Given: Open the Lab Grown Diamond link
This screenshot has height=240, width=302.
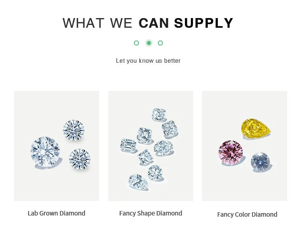Looking at the screenshot, I should click(x=56, y=213).
